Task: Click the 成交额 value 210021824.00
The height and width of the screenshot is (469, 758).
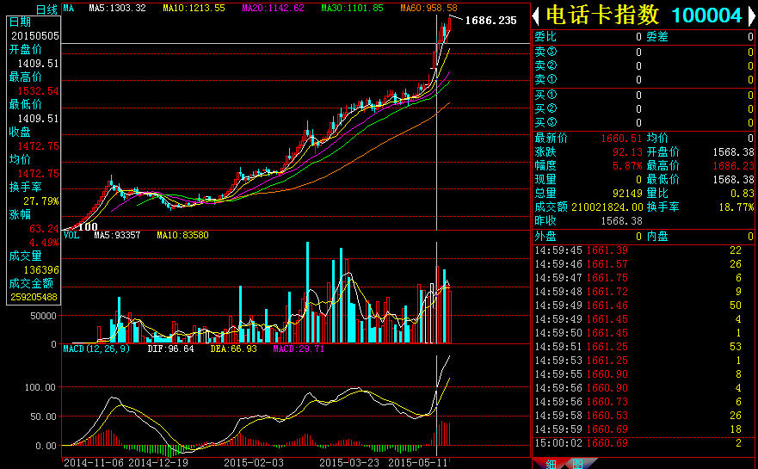Action: (607, 207)
